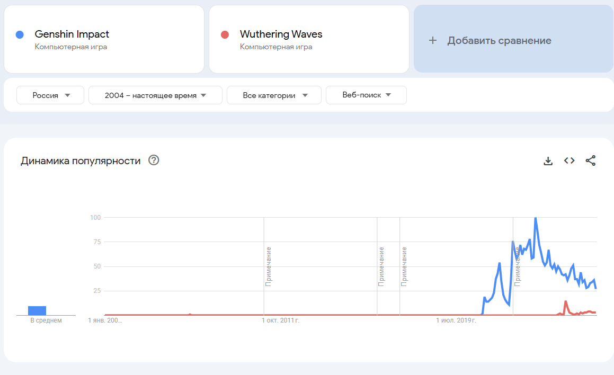The width and height of the screenshot is (614, 375).
Task: Download the popularity chart data as CSV
Action: coord(548,160)
